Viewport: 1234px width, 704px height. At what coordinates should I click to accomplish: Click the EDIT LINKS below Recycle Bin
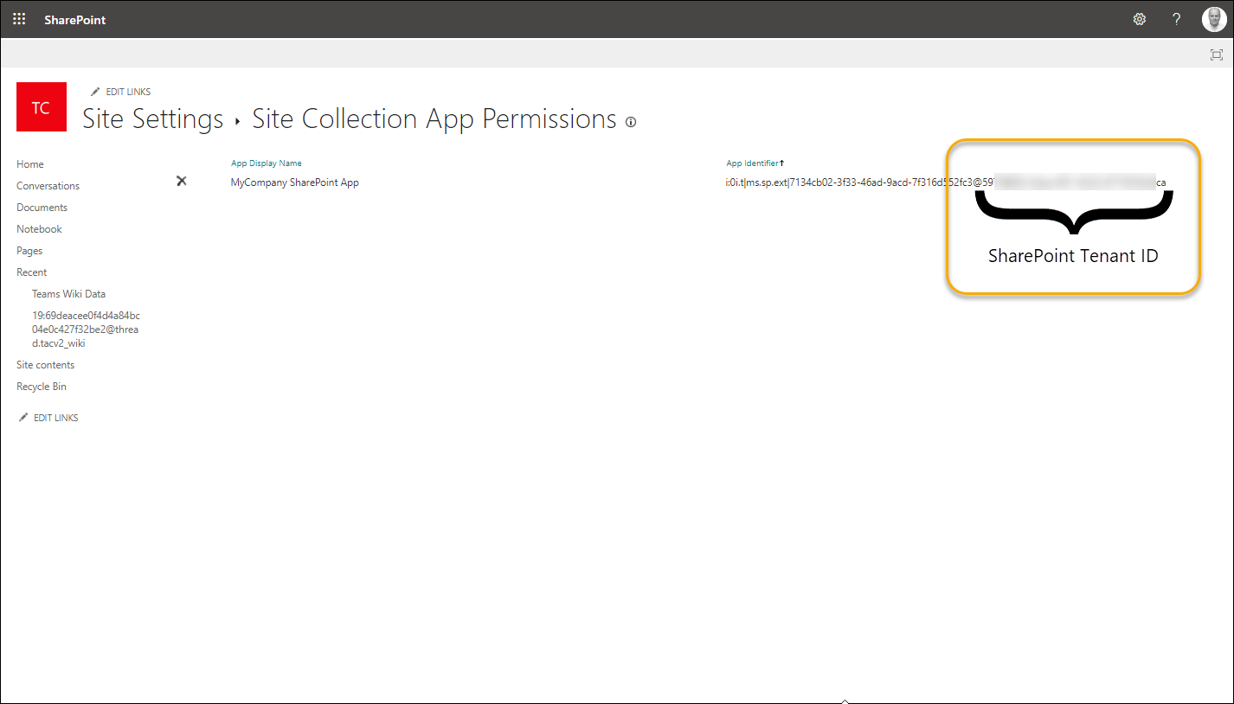tap(48, 418)
